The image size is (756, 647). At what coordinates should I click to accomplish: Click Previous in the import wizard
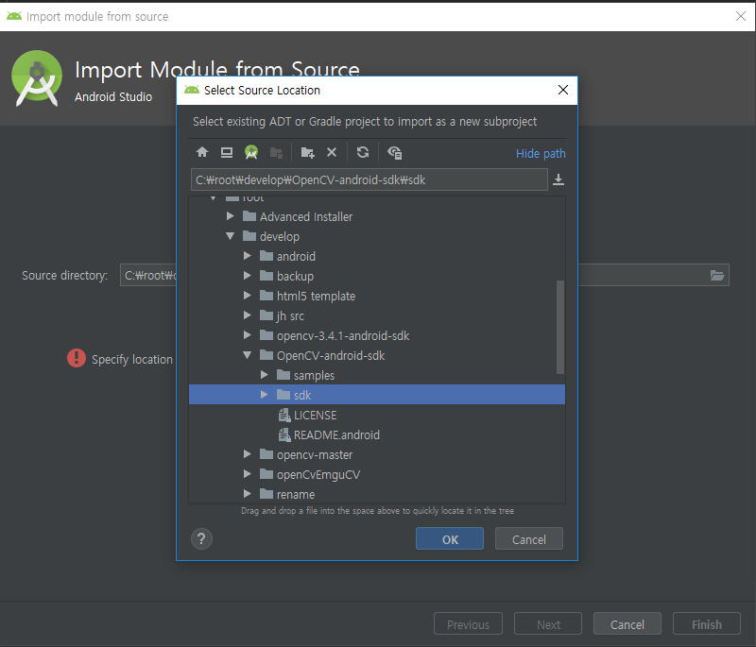468,624
